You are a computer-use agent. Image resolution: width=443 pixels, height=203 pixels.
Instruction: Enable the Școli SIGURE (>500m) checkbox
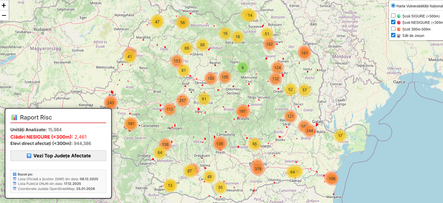click(393, 15)
